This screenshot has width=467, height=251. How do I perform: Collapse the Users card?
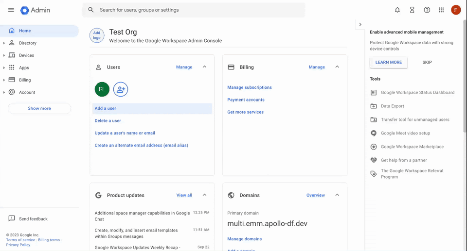tap(205, 67)
